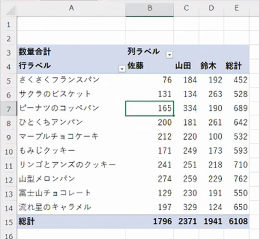This screenshot has width=259, height=239.
Task: Select row 7 header
Action: [x=9, y=109]
